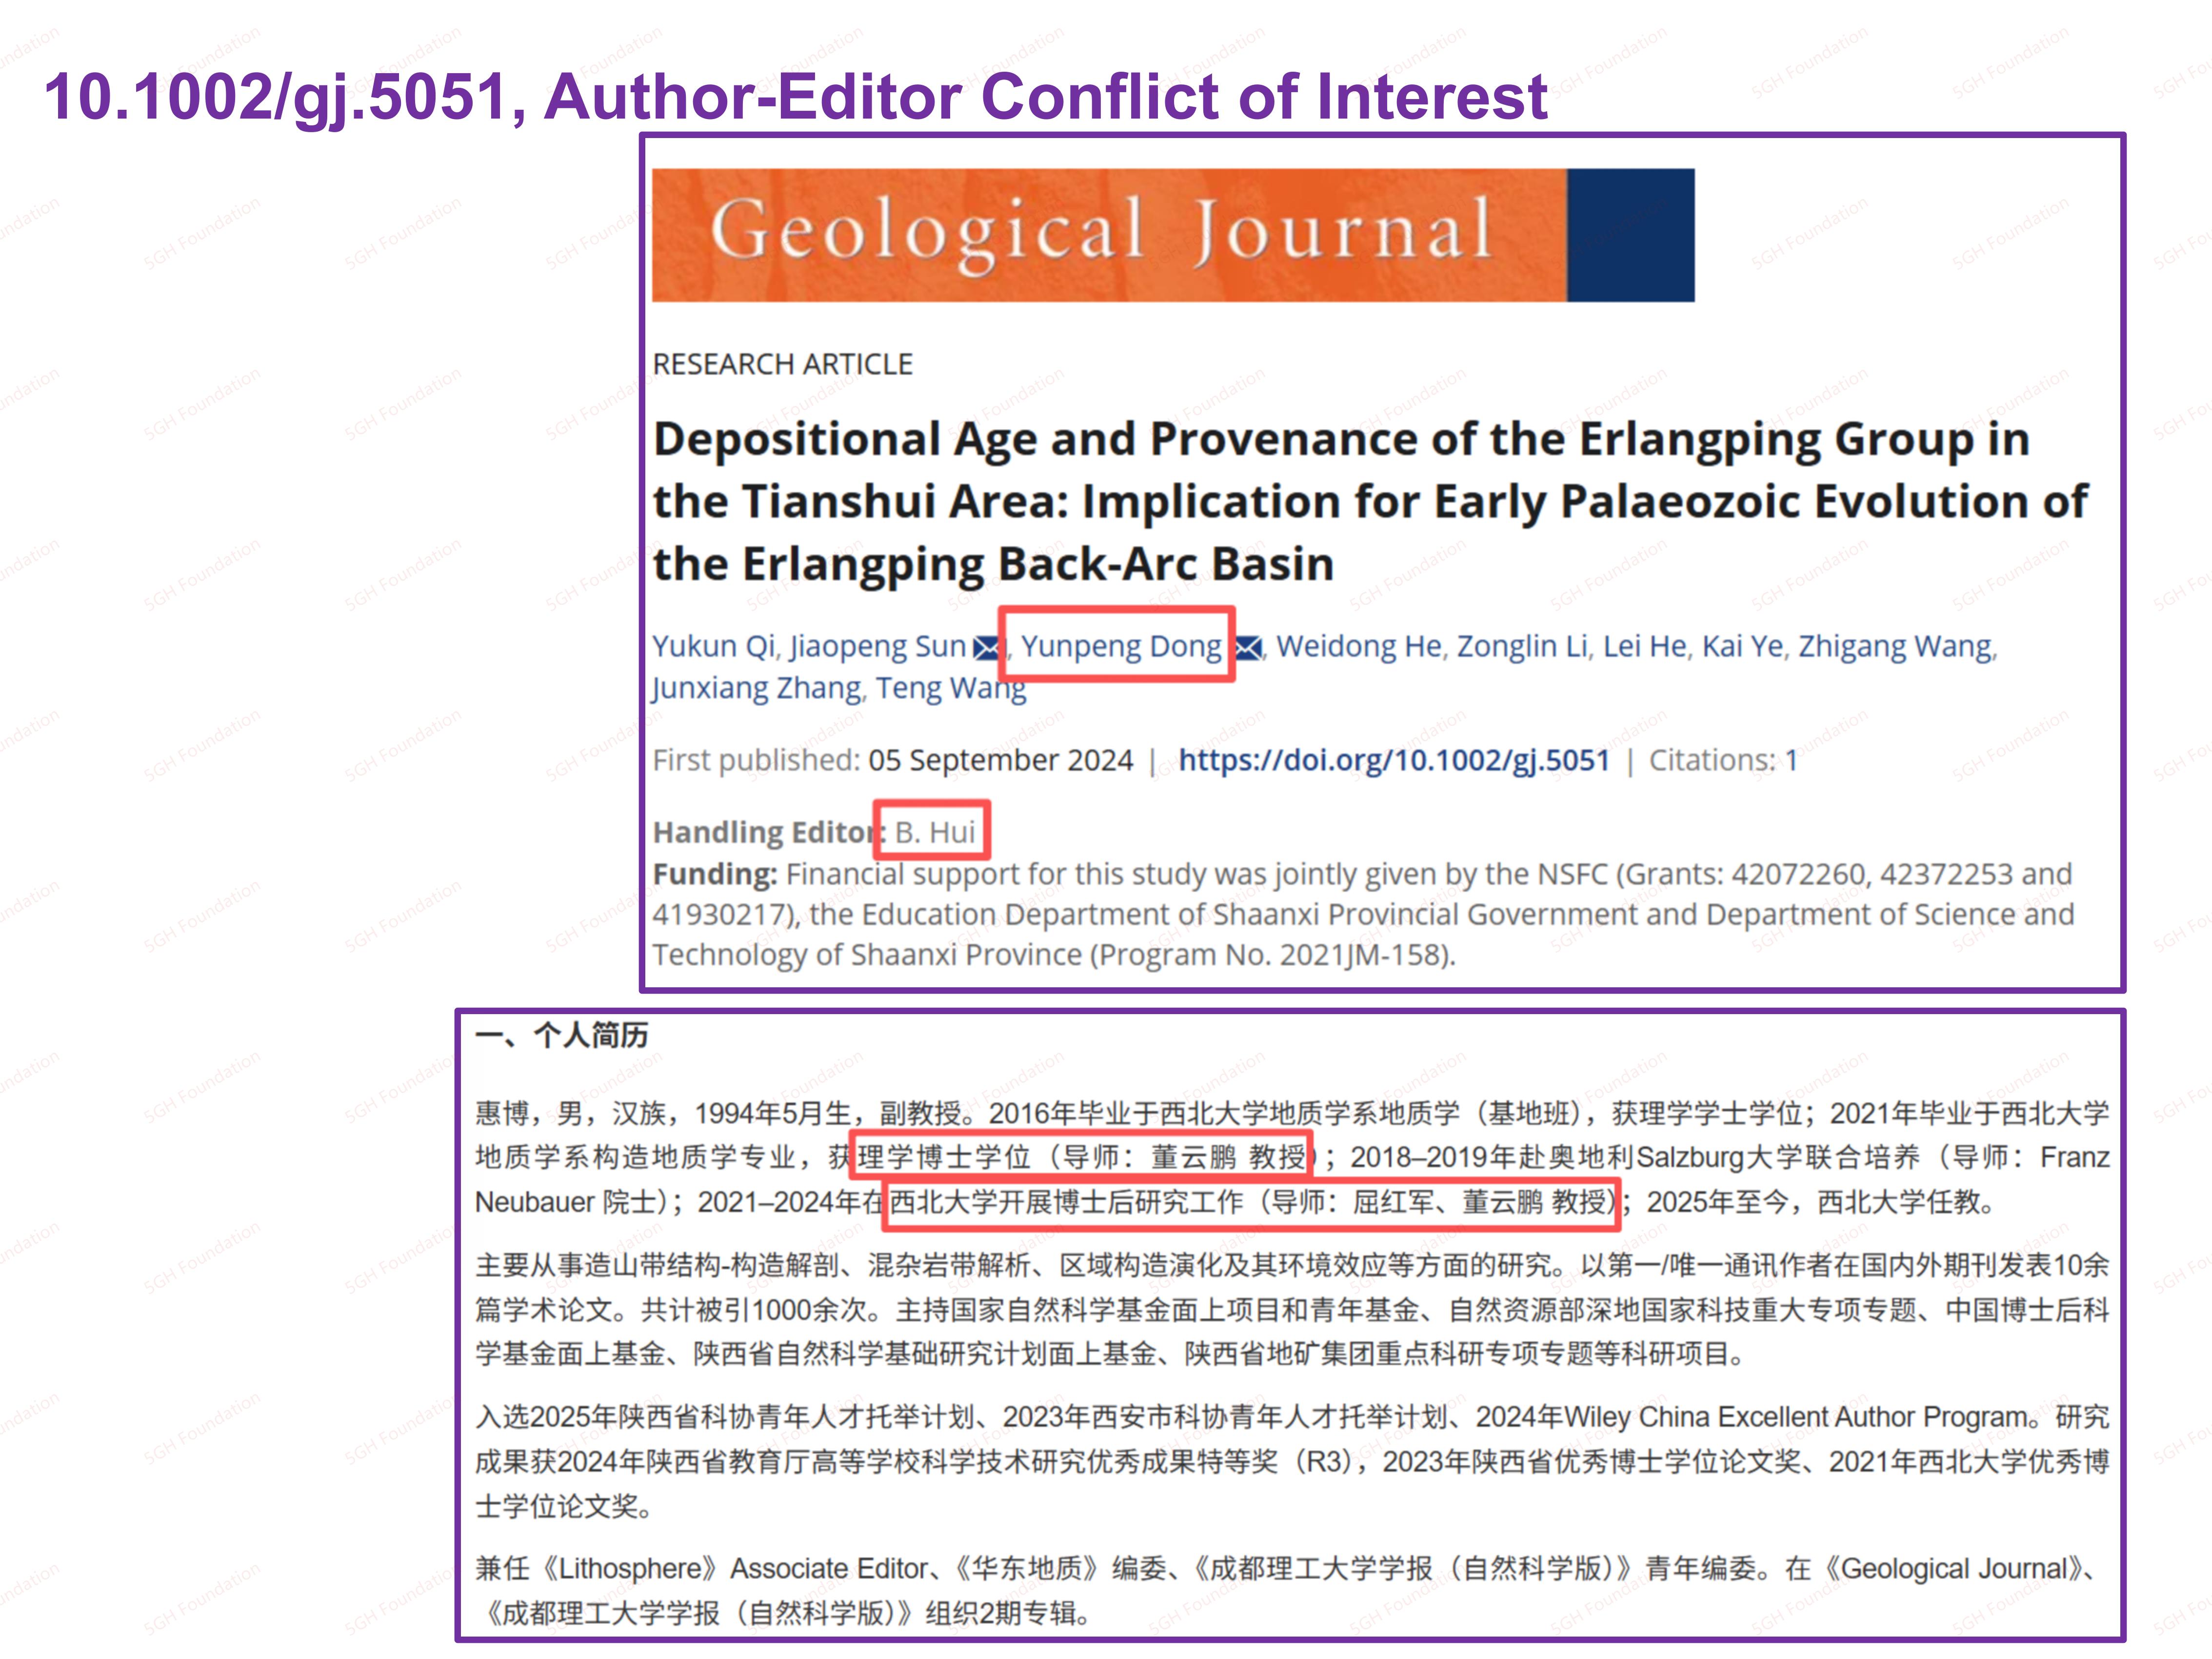The image size is (2212, 1659).
Task: Click the citations count number
Action: (x=1791, y=760)
